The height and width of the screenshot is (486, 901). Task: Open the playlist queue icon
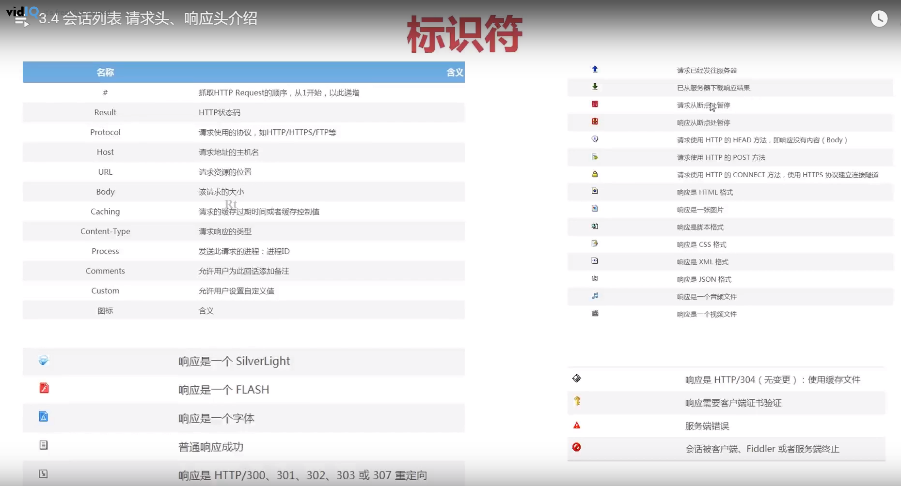click(22, 20)
